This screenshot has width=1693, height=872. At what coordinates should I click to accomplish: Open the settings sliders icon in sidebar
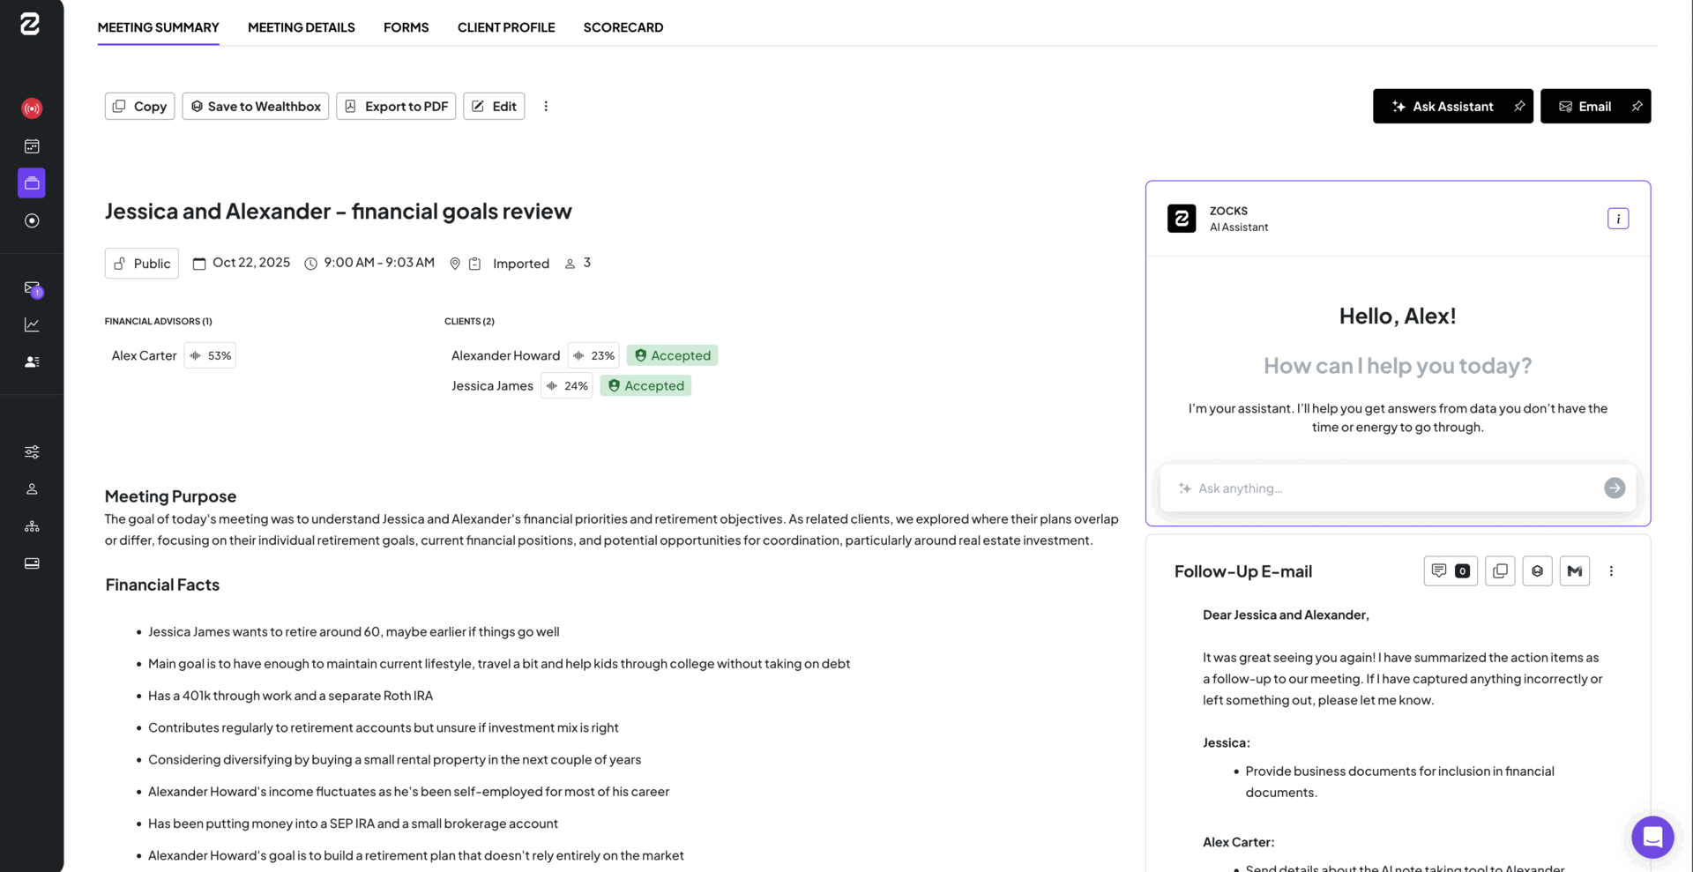click(x=32, y=451)
